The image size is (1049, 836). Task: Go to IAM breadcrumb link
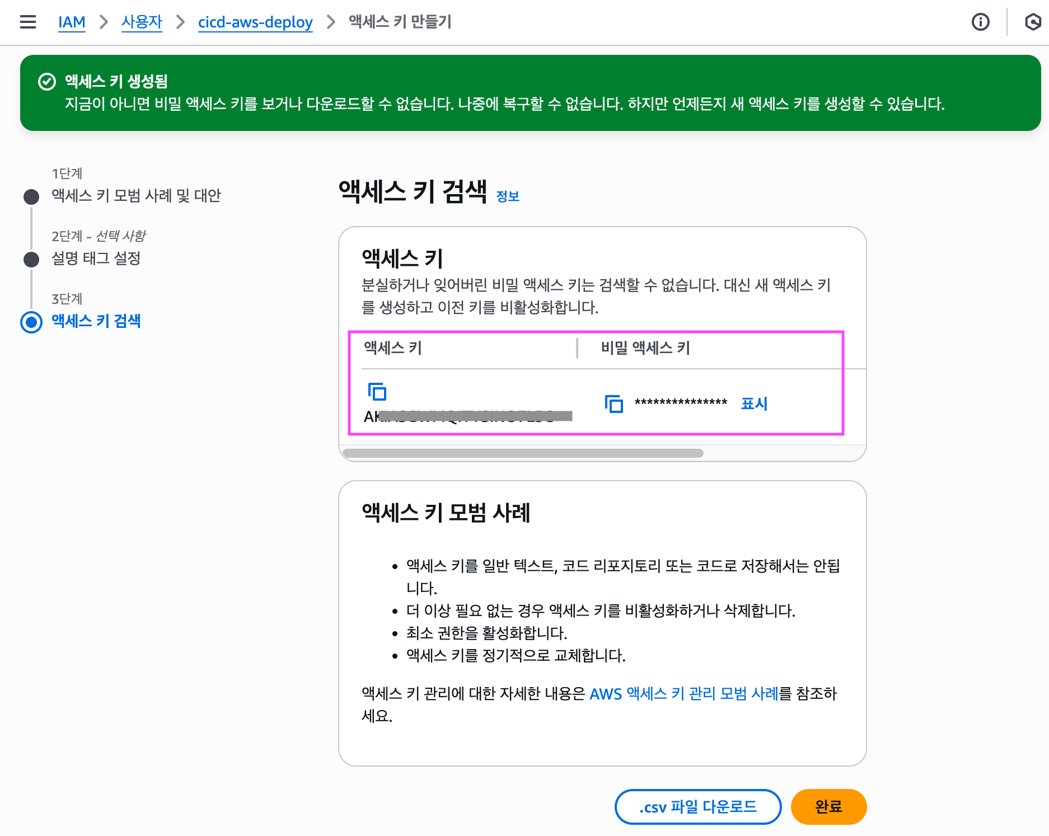pos(72,22)
